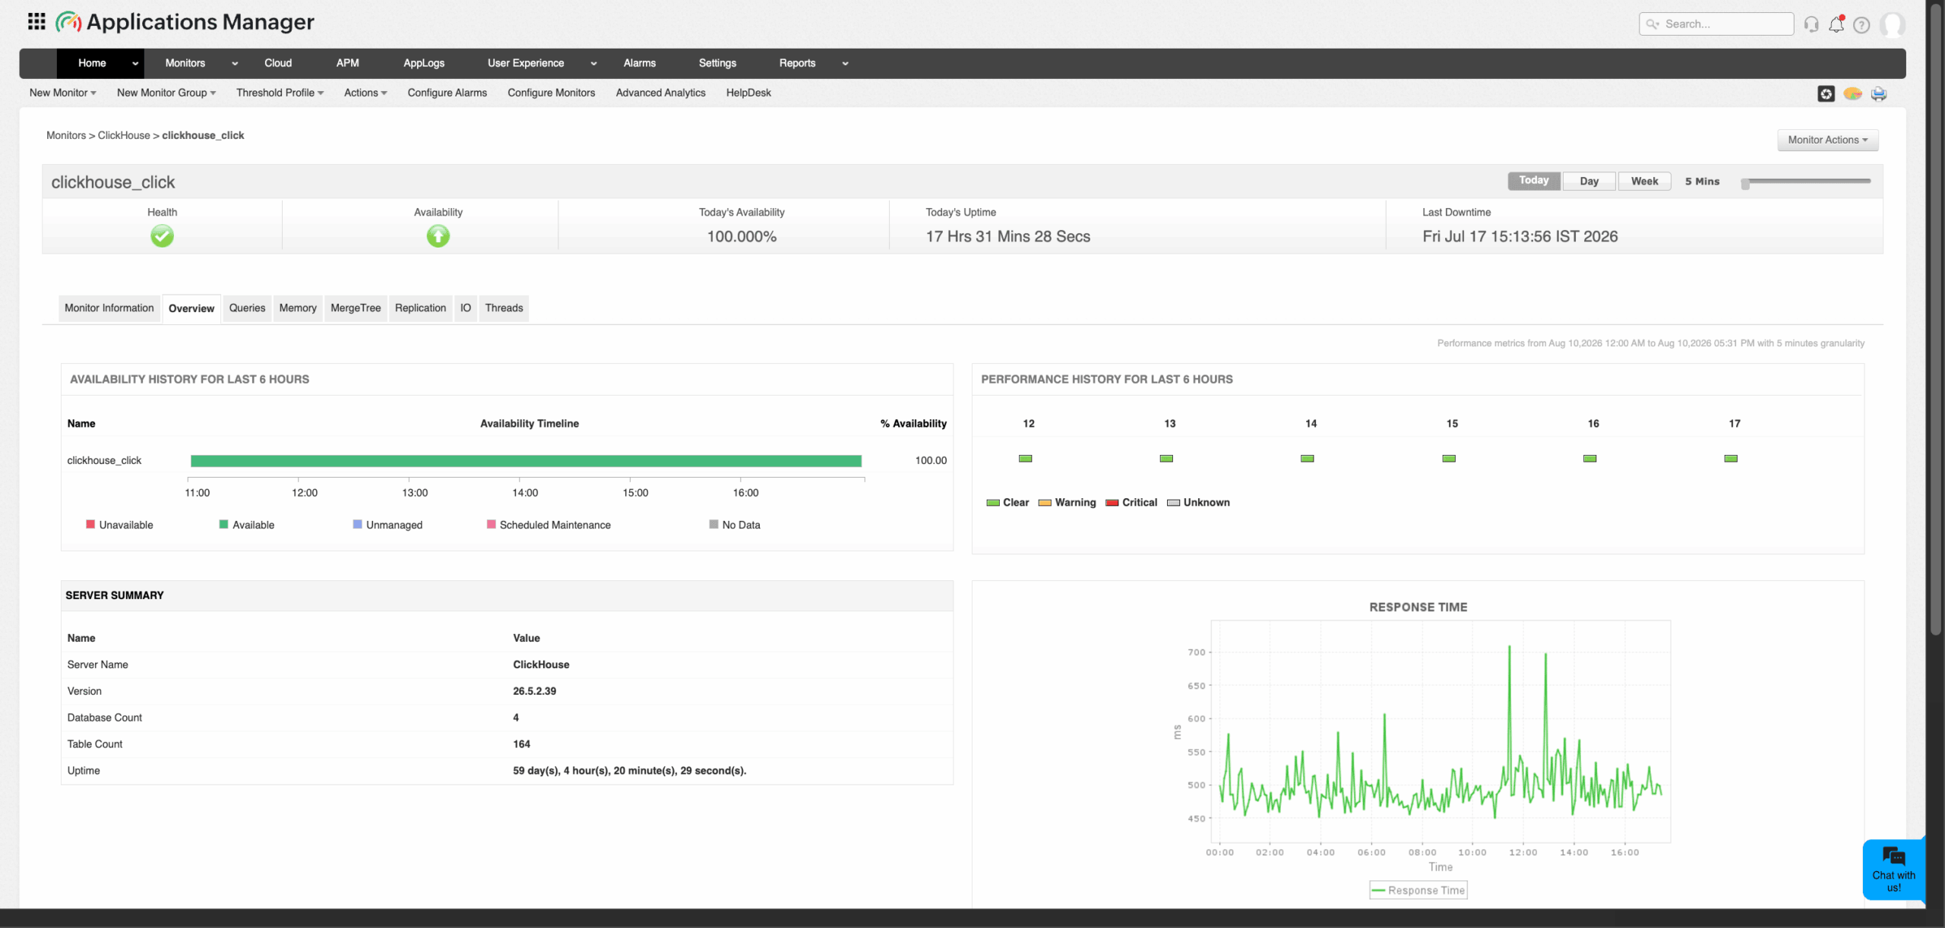The image size is (1945, 928).
Task: Click the green Availability up arrow
Action: [x=438, y=236]
